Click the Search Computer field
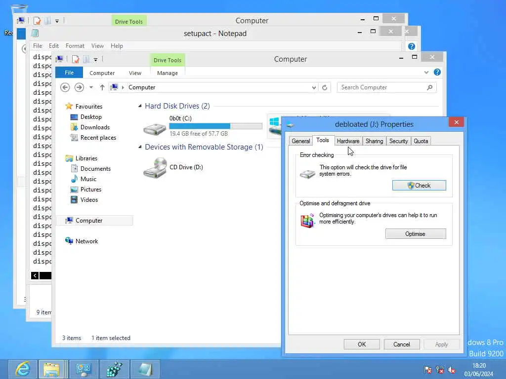 pos(387,87)
